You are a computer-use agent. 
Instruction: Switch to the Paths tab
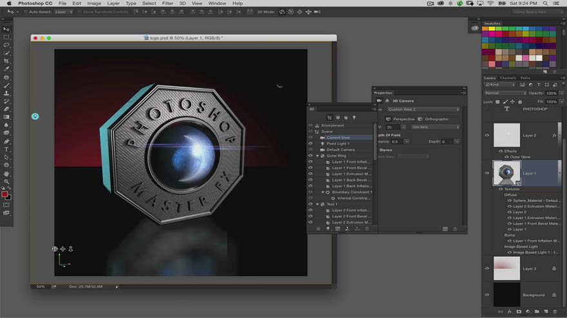click(x=525, y=78)
